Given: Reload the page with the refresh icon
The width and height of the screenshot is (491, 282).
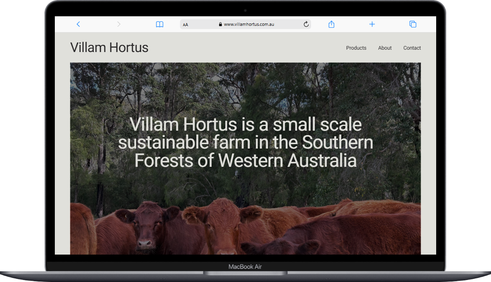Looking at the screenshot, I should coord(306,24).
